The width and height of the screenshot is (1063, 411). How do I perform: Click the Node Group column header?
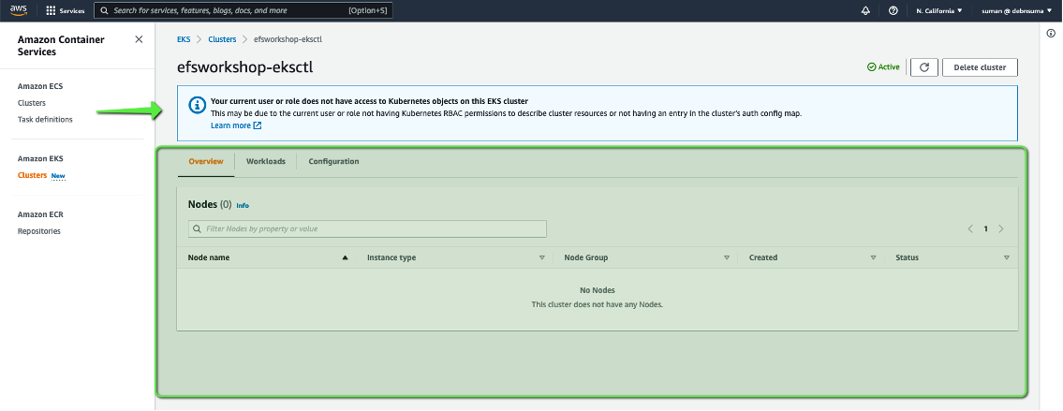(585, 257)
